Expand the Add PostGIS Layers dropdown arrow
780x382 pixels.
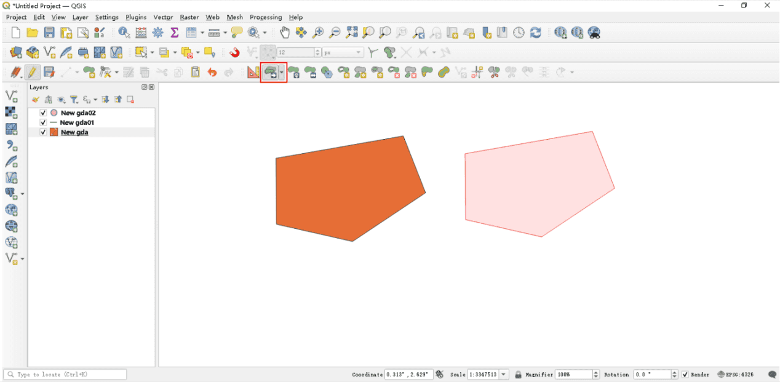tap(23, 194)
